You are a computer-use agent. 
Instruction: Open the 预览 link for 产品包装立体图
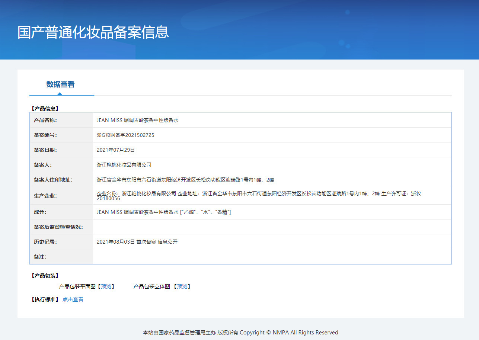pos(182,286)
